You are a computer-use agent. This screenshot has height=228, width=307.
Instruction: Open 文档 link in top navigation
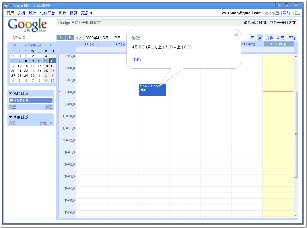[21, 13]
